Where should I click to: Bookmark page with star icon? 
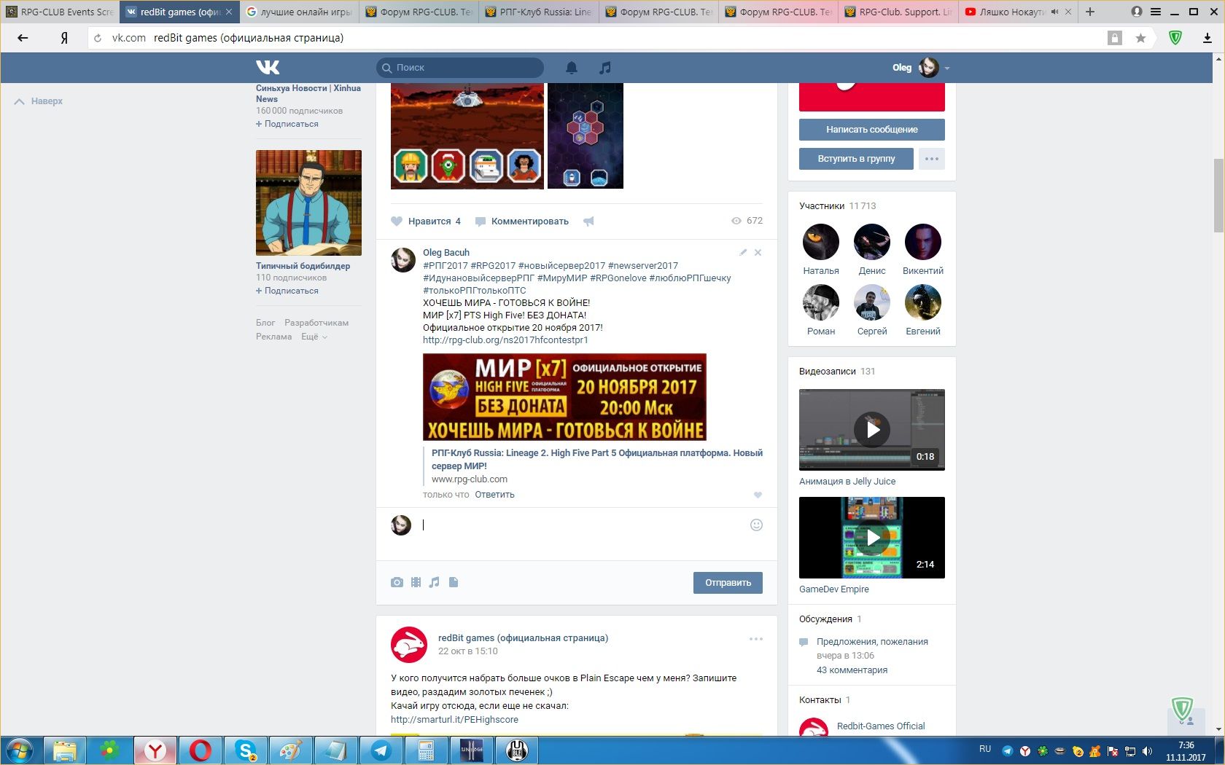click(x=1140, y=38)
